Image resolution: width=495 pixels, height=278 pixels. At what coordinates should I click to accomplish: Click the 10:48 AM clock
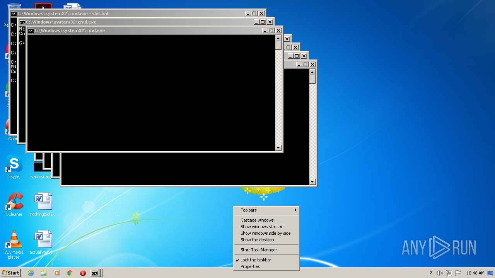[475, 273]
